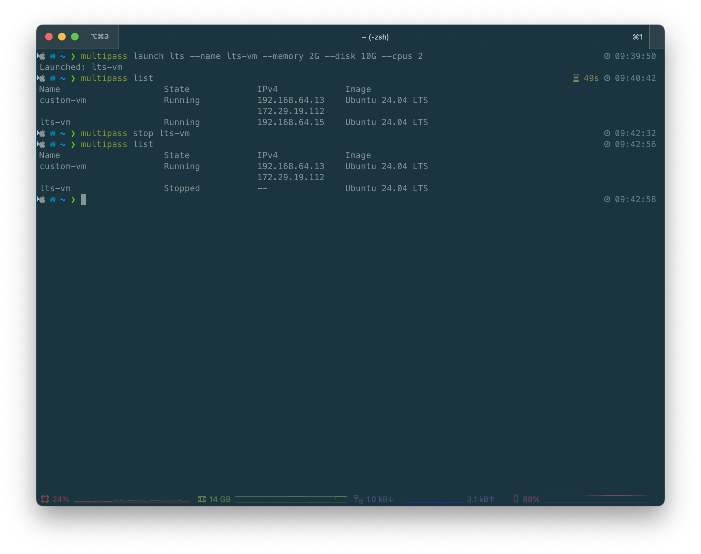Viewport: 701px width, 554px height.
Task: Open a new tab with the plus button
Action: 657,37
